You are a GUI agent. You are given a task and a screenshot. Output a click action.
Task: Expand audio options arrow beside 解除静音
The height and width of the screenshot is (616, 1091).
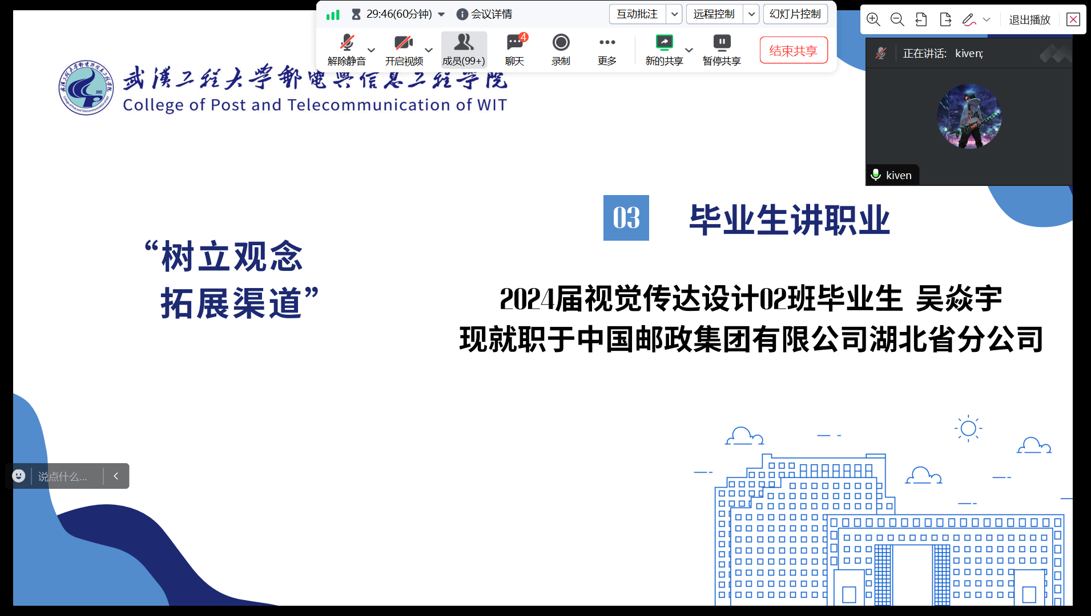[x=372, y=50]
